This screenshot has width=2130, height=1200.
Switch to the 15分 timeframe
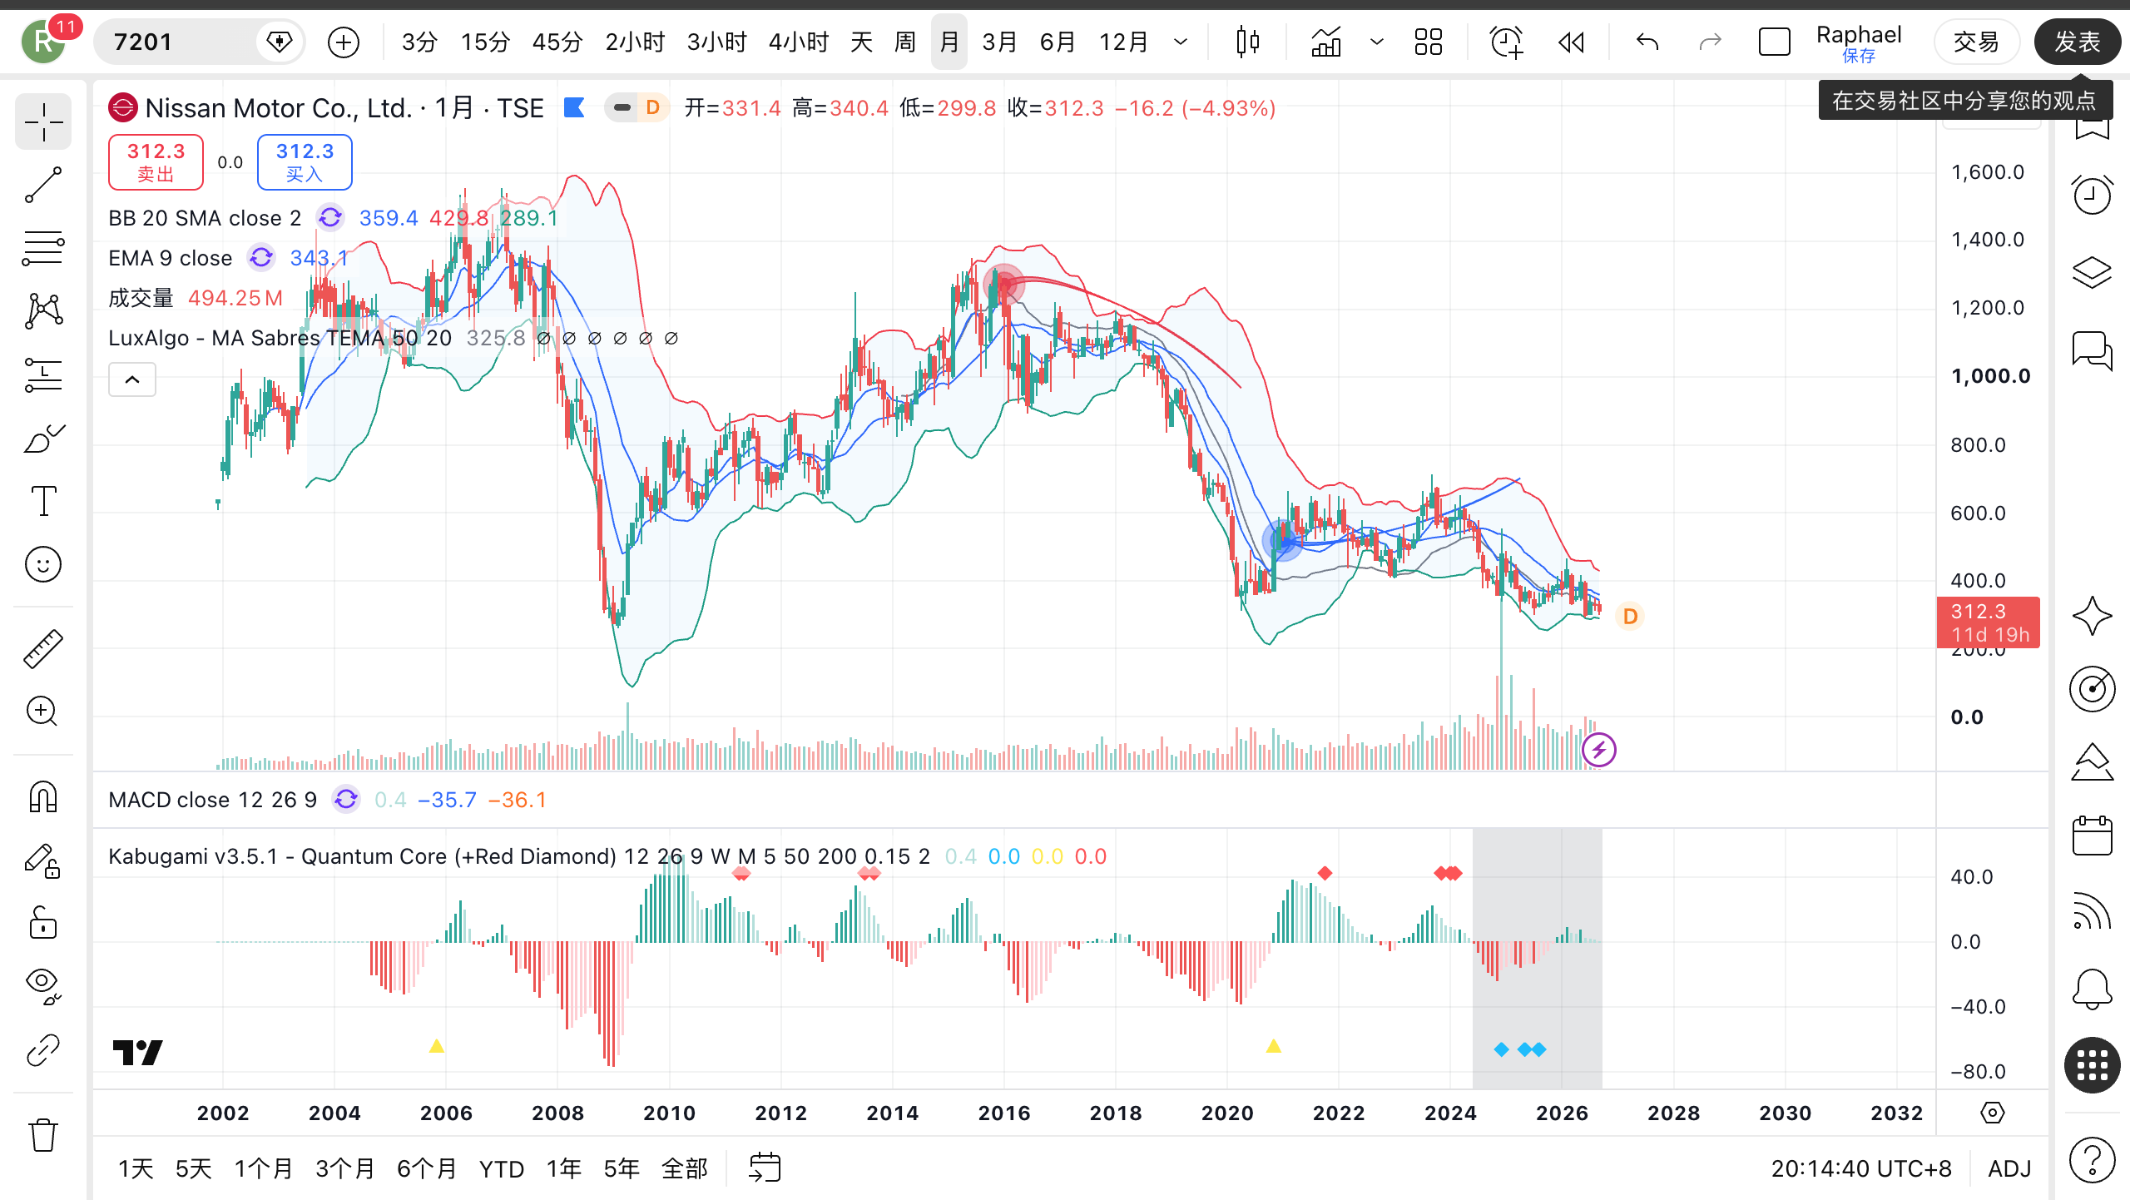(485, 42)
